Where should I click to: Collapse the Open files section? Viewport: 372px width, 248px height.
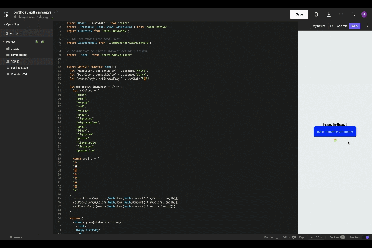pos(4,24)
